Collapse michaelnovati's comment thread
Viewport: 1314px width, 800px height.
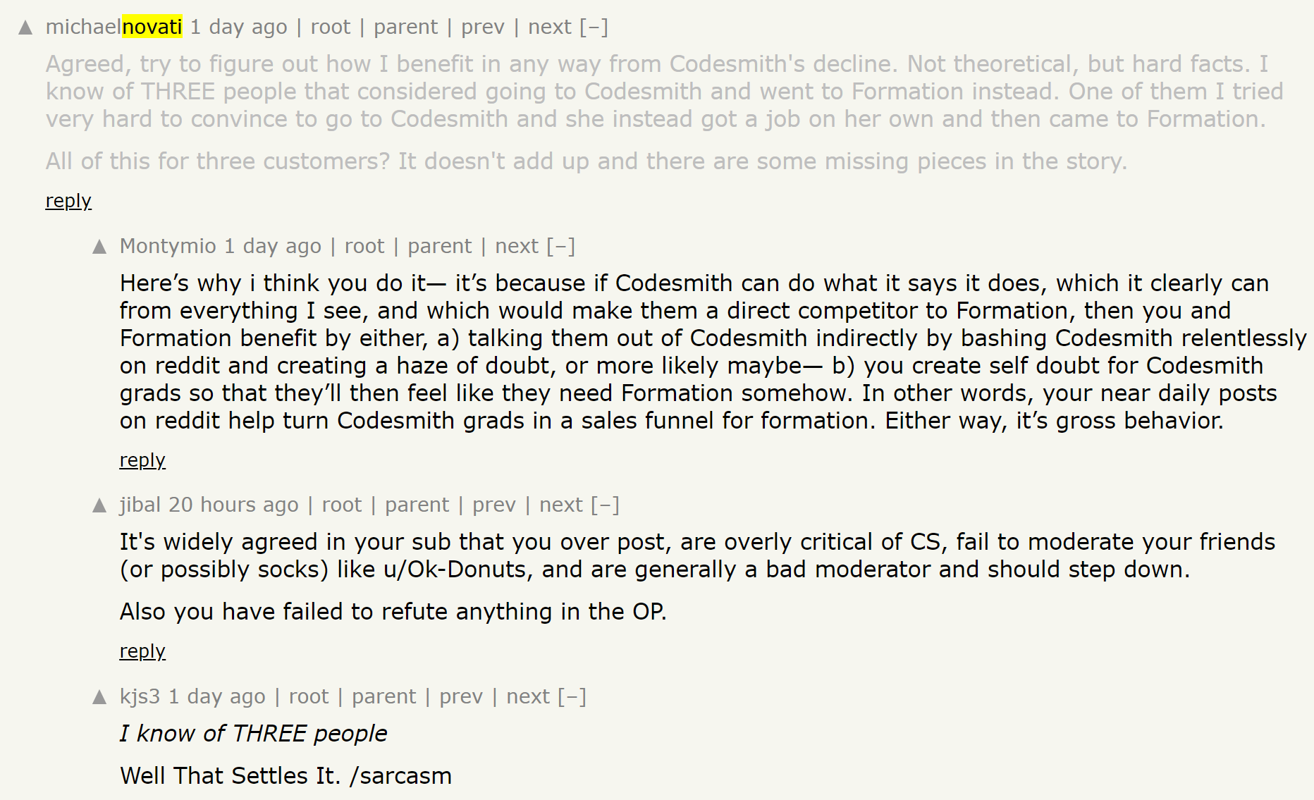tap(594, 27)
